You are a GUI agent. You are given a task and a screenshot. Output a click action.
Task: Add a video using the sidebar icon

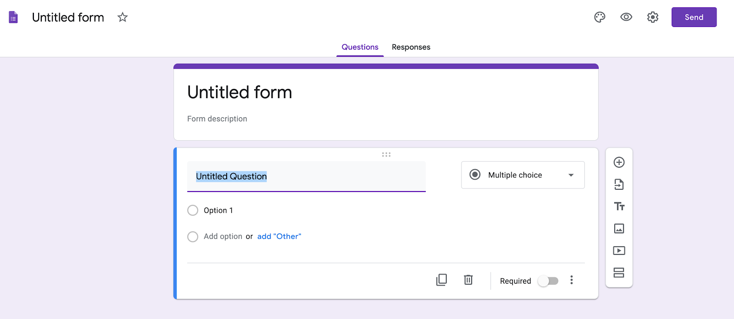(619, 251)
